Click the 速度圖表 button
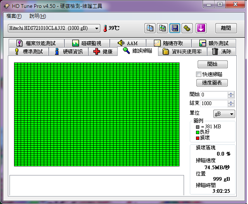This screenshot has width=248, height=204. point(212,83)
